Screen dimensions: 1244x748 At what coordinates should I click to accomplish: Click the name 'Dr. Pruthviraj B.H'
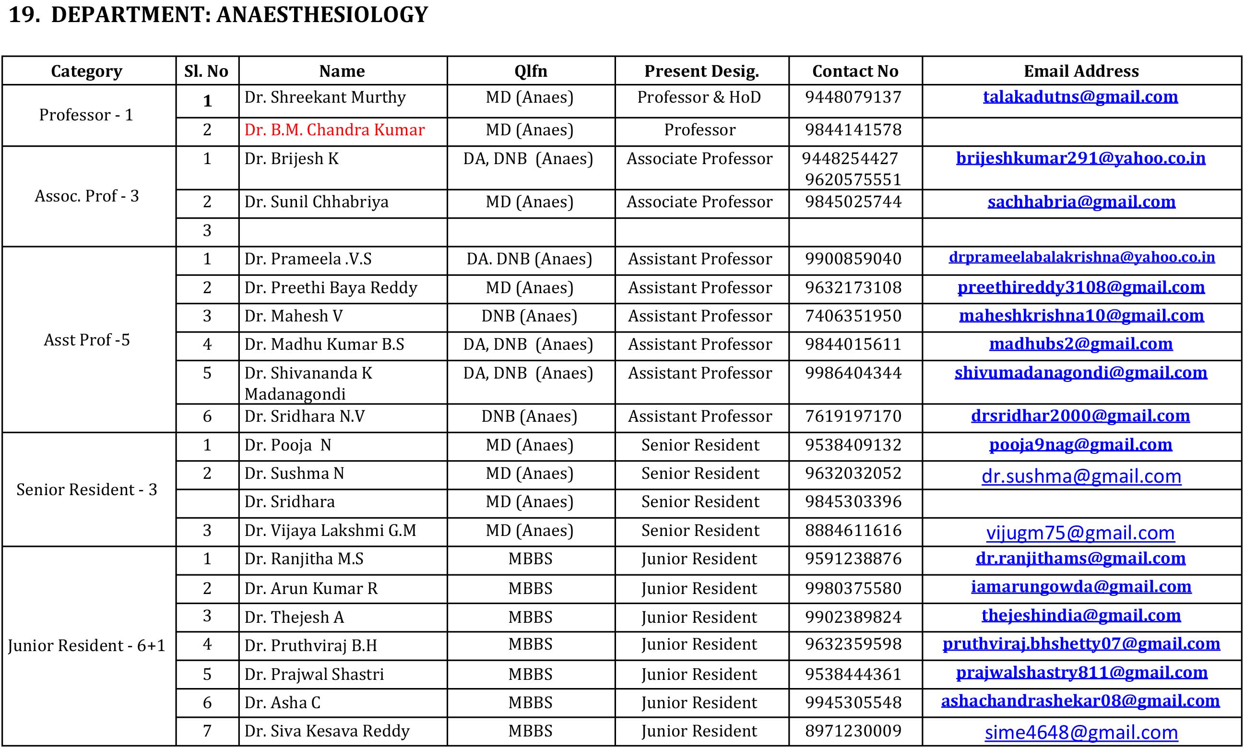pyautogui.click(x=311, y=646)
